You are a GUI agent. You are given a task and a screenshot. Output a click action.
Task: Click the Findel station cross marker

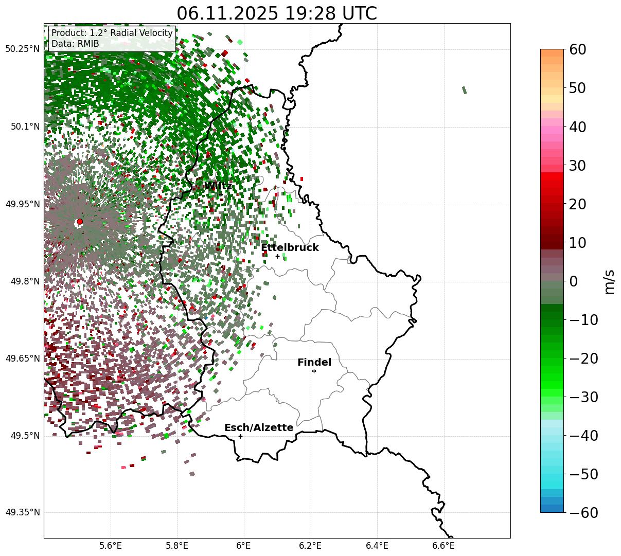[314, 371]
